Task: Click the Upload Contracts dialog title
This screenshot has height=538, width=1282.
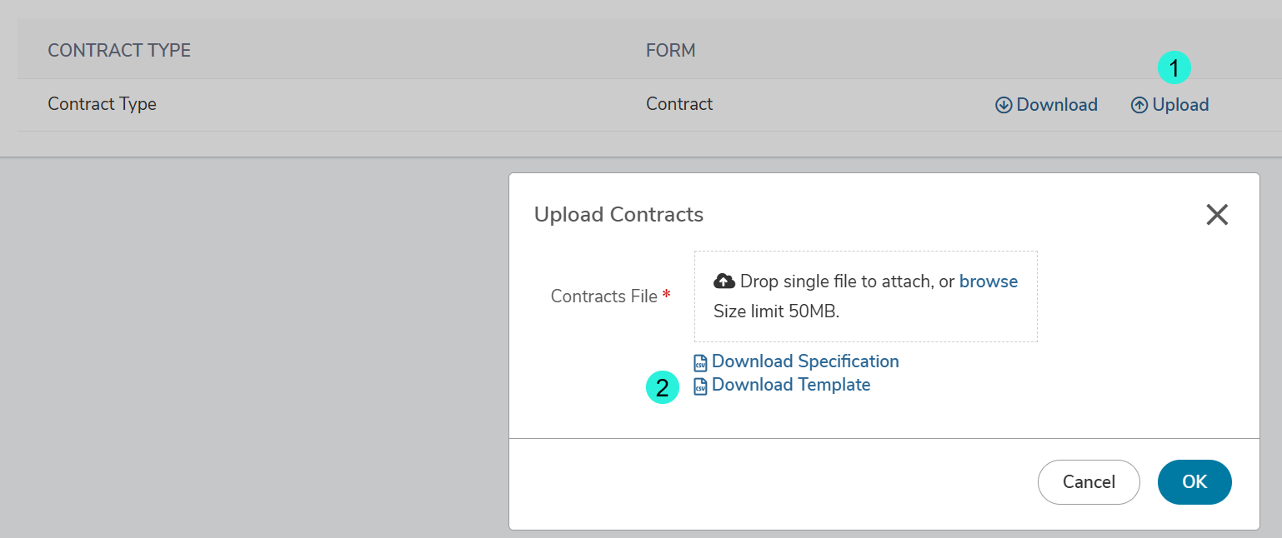Action: 618,215
